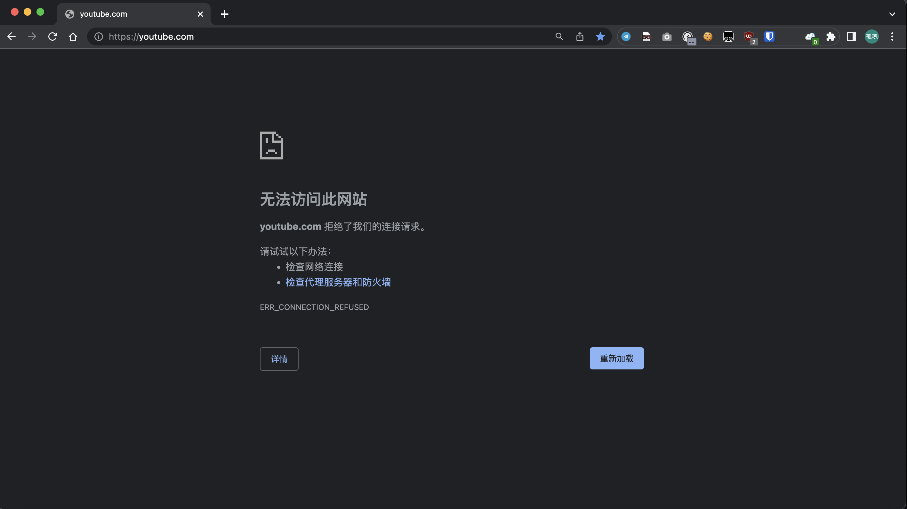Close the youtube.com tab
The width and height of the screenshot is (907, 509).
(200, 14)
